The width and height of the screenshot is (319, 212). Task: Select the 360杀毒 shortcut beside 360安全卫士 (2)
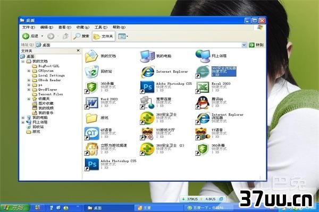(x=203, y=149)
